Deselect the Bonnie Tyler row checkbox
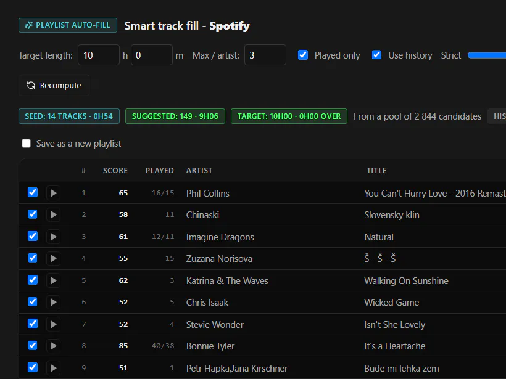Screen dimensions: 506x379 click(x=33, y=346)
